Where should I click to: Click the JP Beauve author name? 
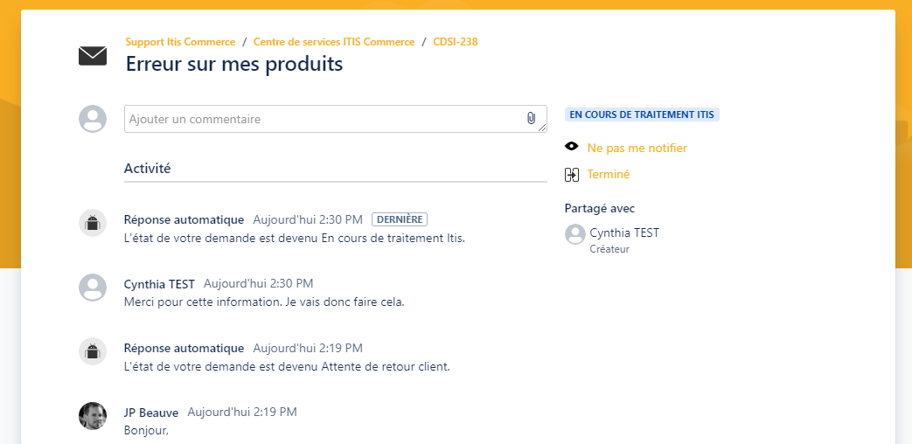pos(151,413)
